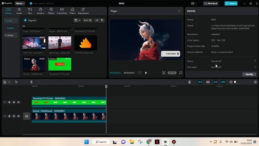Select the Anime clip on timeline
This screenshot has height=146, width=259.
pyautogui.click(x=69, y=116)
